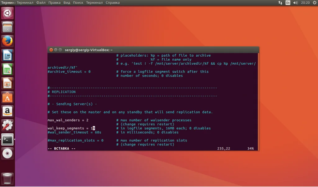Click '# number of seconds; 0 disables' comment

pyautogui.click(x=149, y=76)
